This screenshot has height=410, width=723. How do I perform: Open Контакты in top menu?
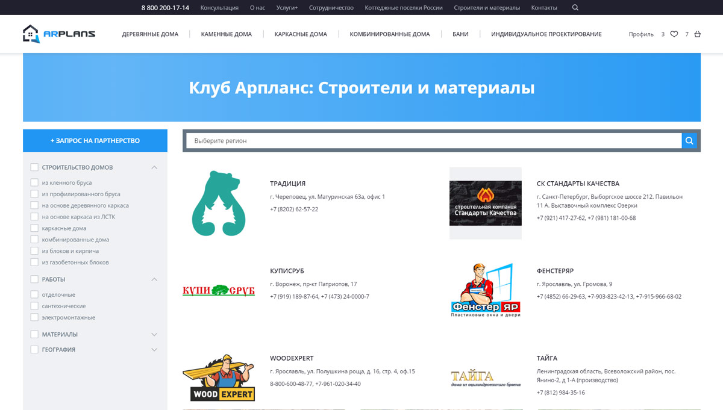pos(544,8)
